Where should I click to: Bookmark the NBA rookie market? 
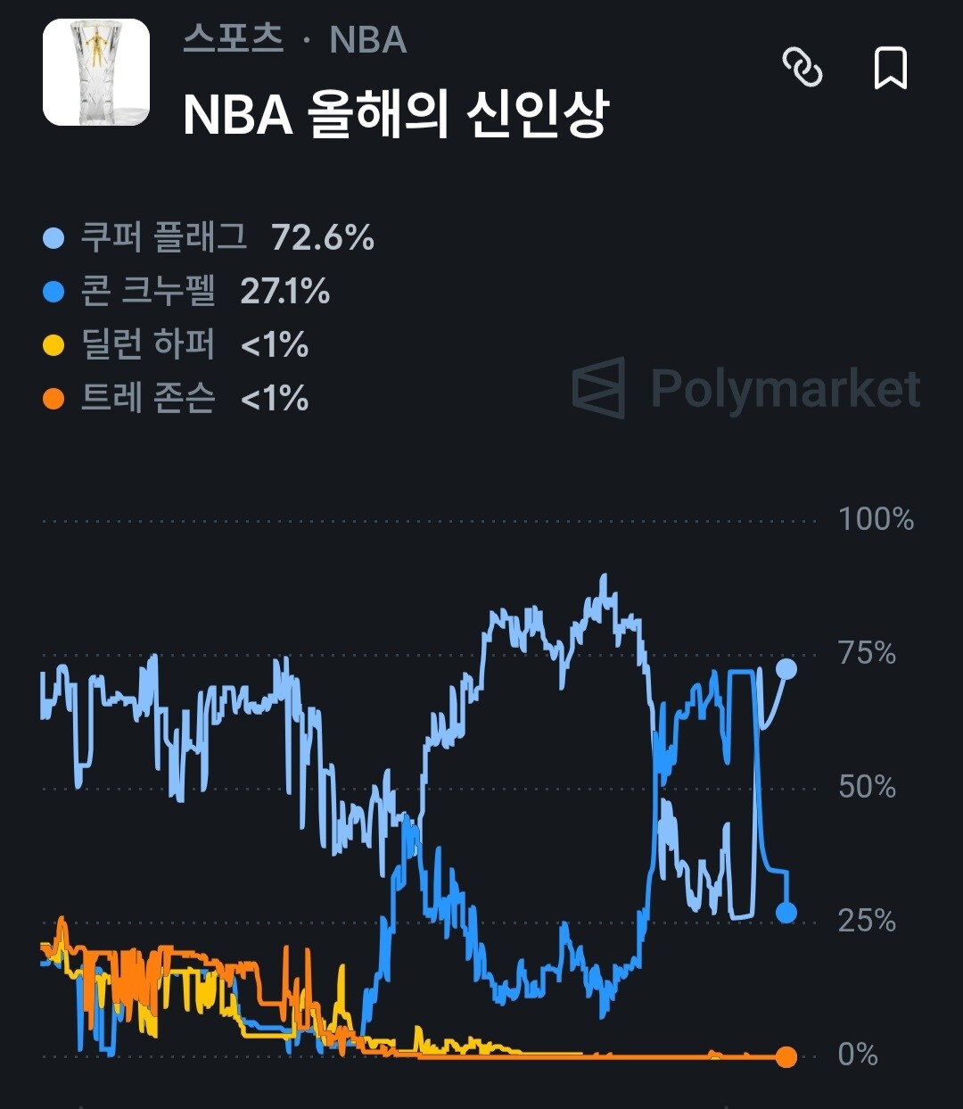[x=890, y=68]
